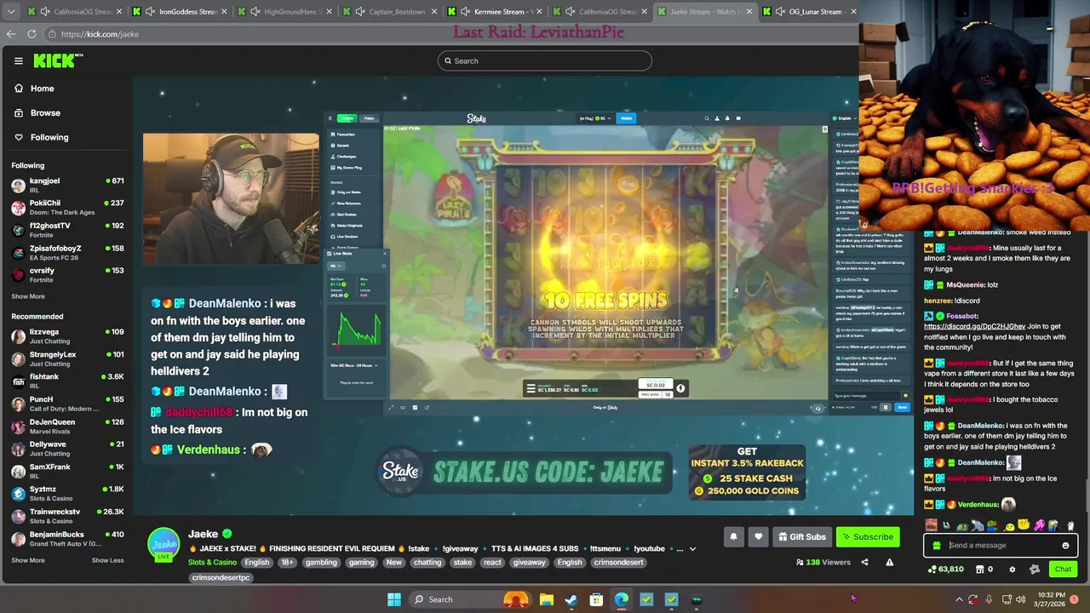Click the gambling tag
The height and width of the screenshot is (613, 1090).
[x=321, y=562]
